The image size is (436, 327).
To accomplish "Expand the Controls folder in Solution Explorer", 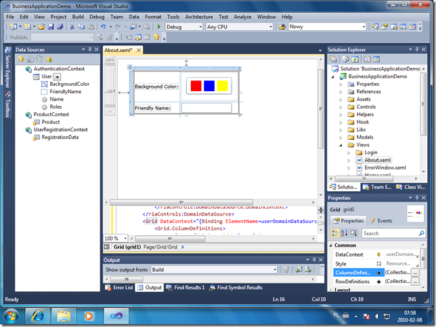I will pyautogui.click(x=341, y=107).
